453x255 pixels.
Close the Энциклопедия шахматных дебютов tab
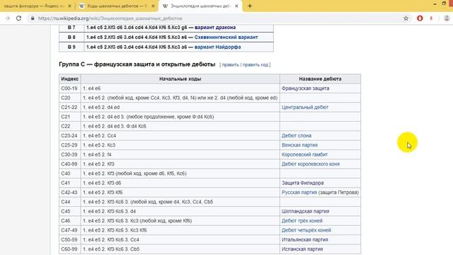point(236,6)
